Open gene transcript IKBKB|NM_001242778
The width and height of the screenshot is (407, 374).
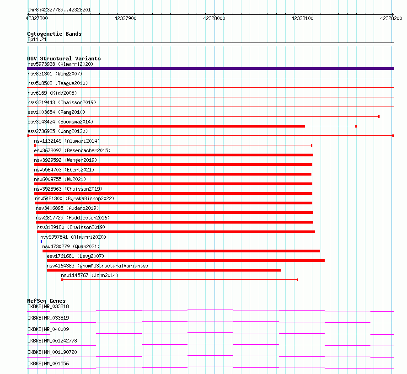tap(53, 341)
